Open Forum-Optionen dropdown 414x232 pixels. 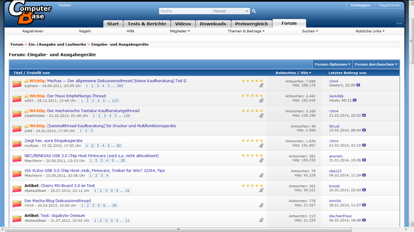coord(332,64)
